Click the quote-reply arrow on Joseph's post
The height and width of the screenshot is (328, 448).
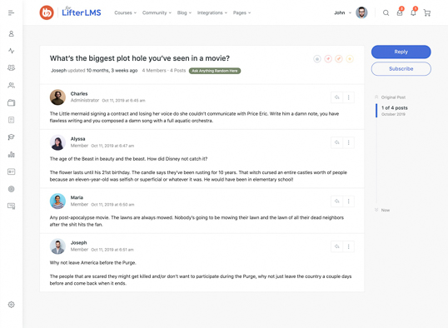337,246
